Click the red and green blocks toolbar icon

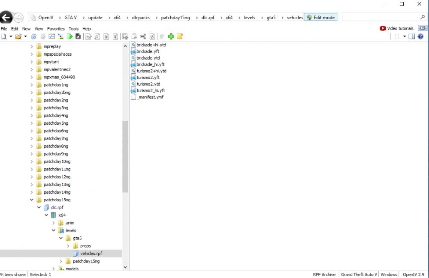61,36
